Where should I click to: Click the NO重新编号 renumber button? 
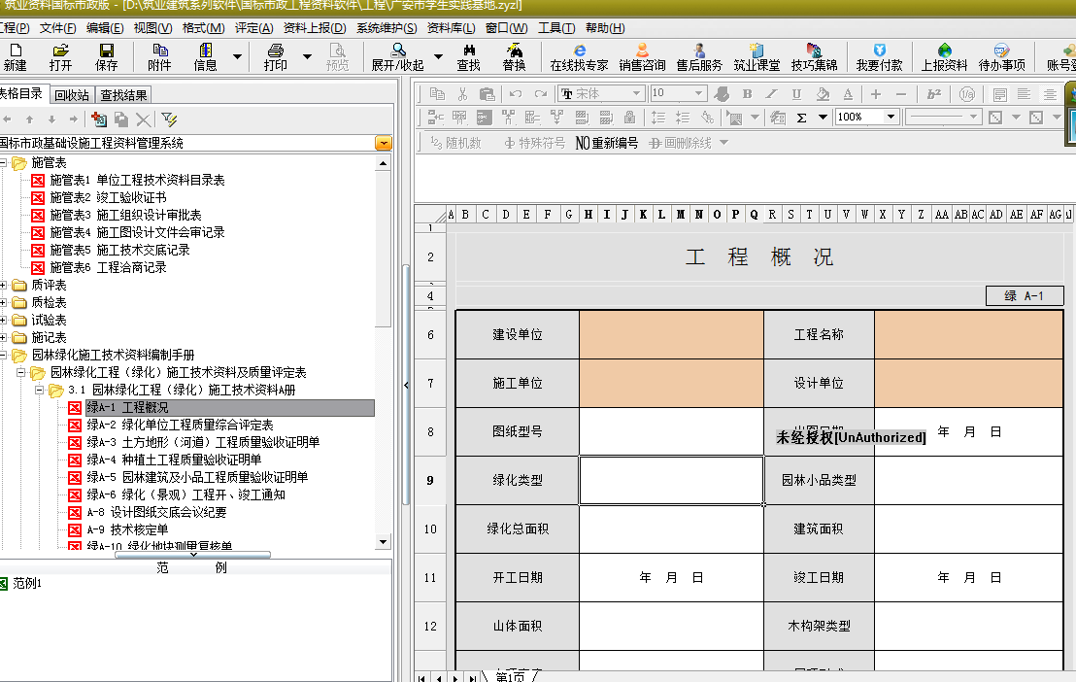(x=607, y=143)
